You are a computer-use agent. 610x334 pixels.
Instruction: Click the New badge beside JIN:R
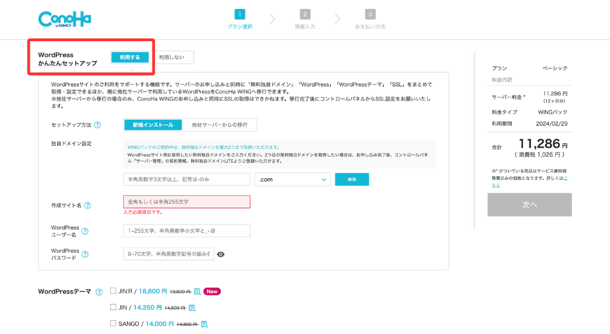coord(212,292)
